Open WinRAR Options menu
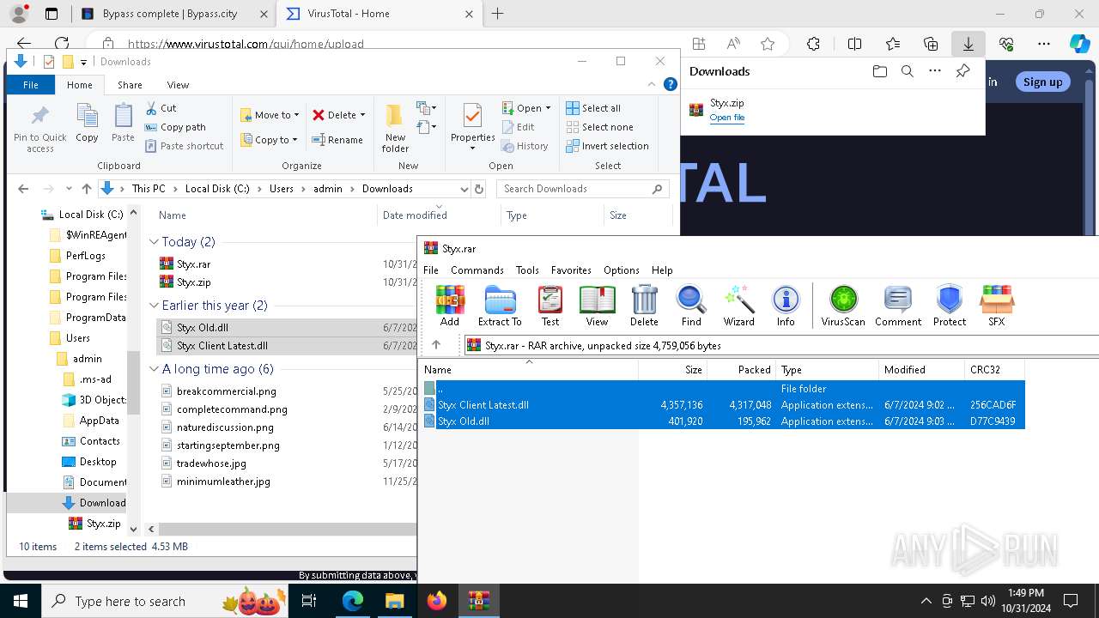Image resolution: width=1099 pixels, height=618 pixels. pos(621,270)
